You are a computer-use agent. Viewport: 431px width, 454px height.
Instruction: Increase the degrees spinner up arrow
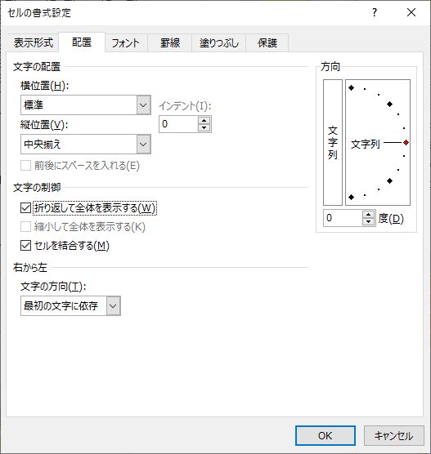click(369, 215)
